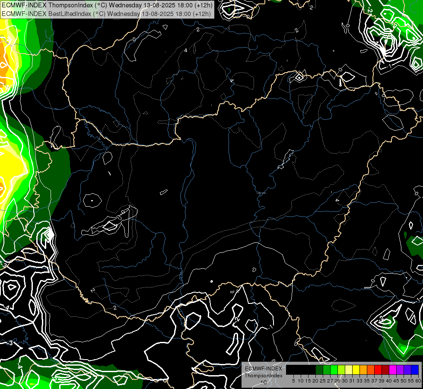Click the red 37-39 legend swatch
This screenshot has width=423, height=389.
point(378,370)
